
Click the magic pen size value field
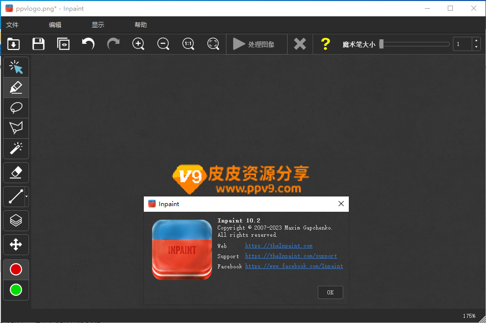462,44
